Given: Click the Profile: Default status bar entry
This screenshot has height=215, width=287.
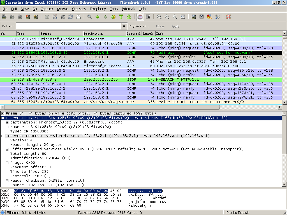Looking at the screenshot, I should [x=238, y=212].
